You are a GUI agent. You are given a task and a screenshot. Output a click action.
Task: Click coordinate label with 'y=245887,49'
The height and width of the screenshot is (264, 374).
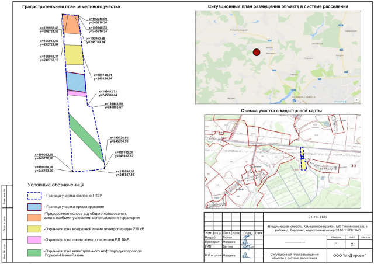(125, 175)
